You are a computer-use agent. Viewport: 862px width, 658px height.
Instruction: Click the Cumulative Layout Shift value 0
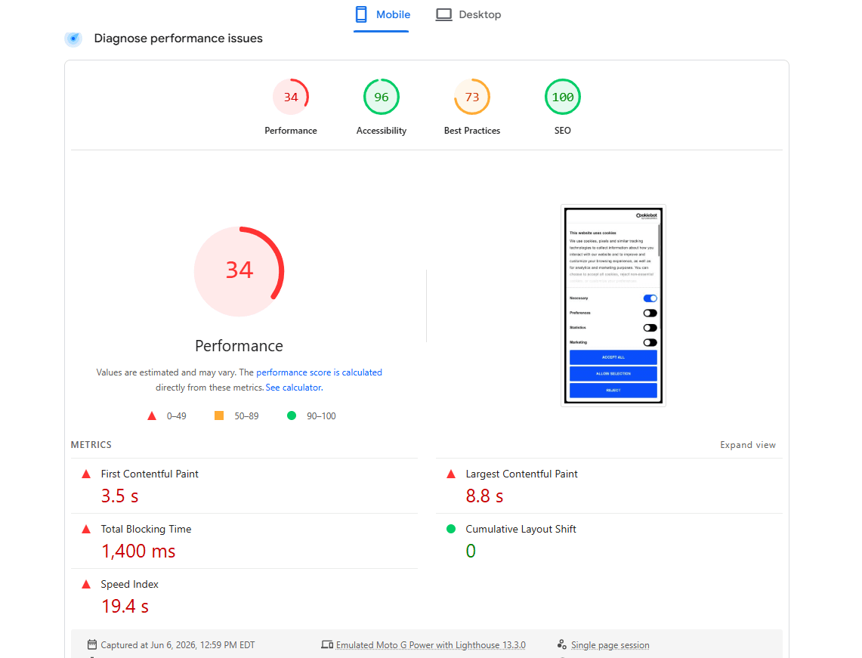pyautogui.click(x=471, y=551)
